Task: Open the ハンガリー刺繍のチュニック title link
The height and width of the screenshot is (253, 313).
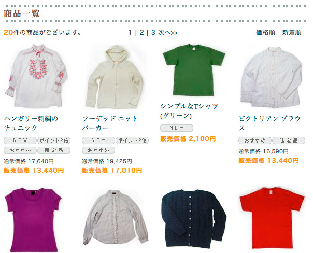Action: [x=31, y=123]
